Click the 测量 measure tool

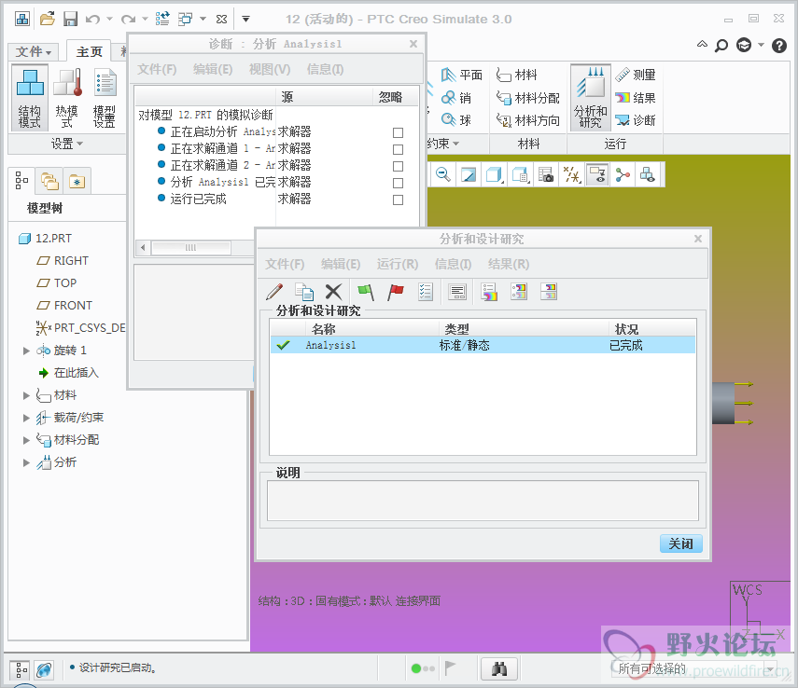click(x=636, y=75)
